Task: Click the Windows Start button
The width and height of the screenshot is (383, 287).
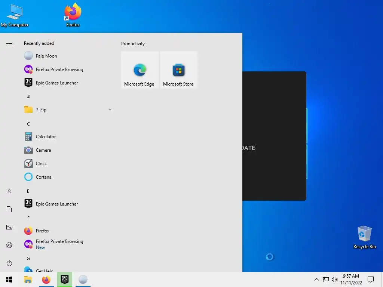Action: pos(9,280)
